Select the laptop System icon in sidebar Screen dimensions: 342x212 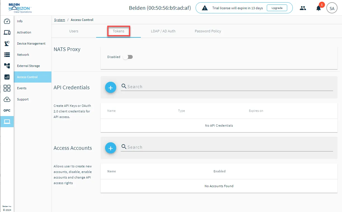pos(7,122)
